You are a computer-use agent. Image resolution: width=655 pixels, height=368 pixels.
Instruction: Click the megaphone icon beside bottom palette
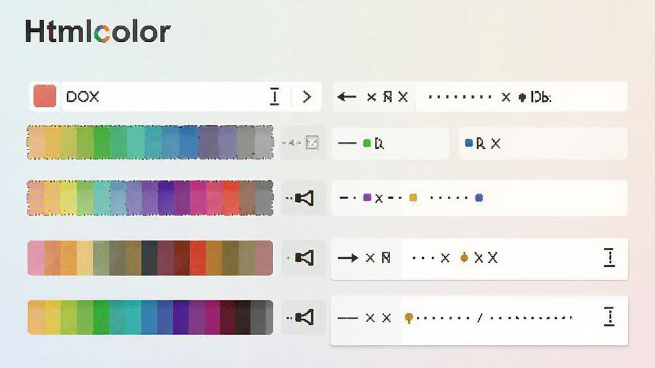click(x=304, y=318)
